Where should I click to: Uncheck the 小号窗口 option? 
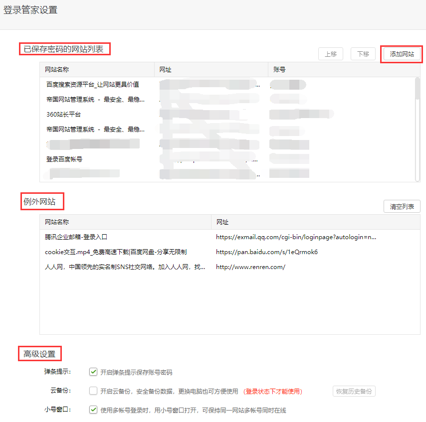point(93,410)
